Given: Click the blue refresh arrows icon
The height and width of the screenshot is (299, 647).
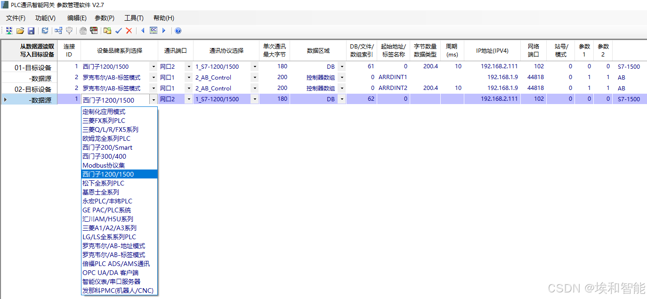Looking at the screenshot, I should (45, 31).
